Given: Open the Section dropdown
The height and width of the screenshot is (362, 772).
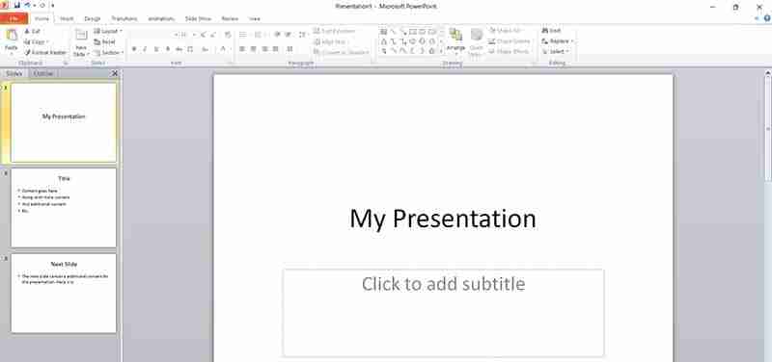Looking at the screenshot, I should pyautogui.click(x=109, y=53).
